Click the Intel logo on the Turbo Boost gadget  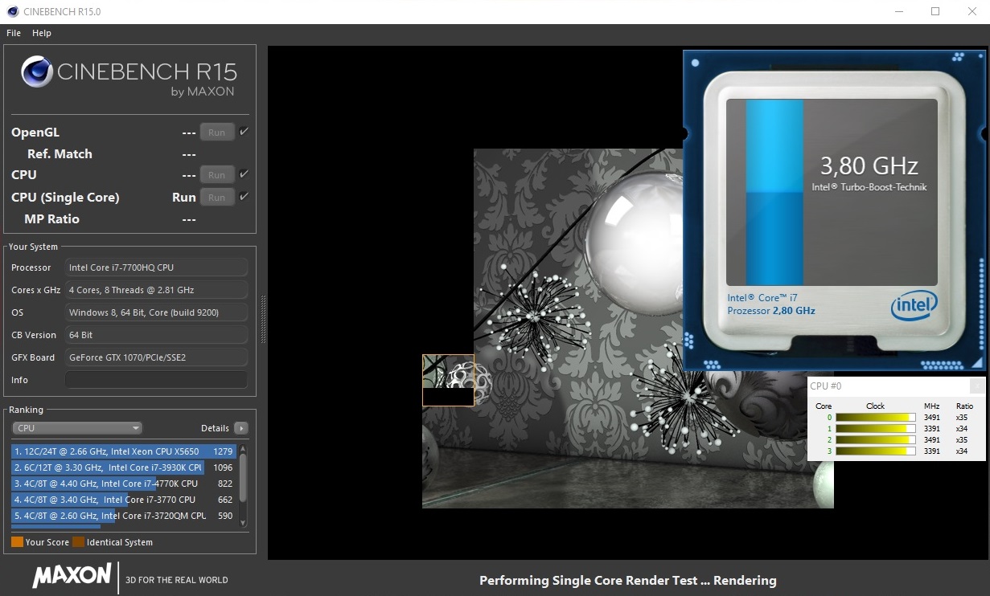pos(914,306)
